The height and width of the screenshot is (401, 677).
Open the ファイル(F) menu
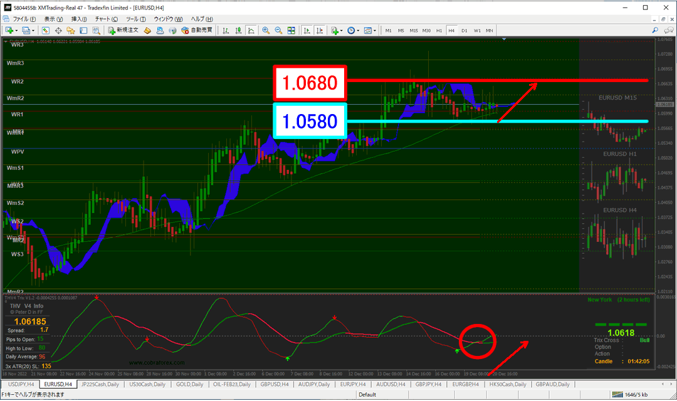(x=24, y=19)
